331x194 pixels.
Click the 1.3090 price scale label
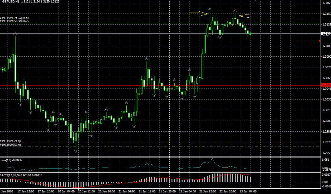point(327,57)
